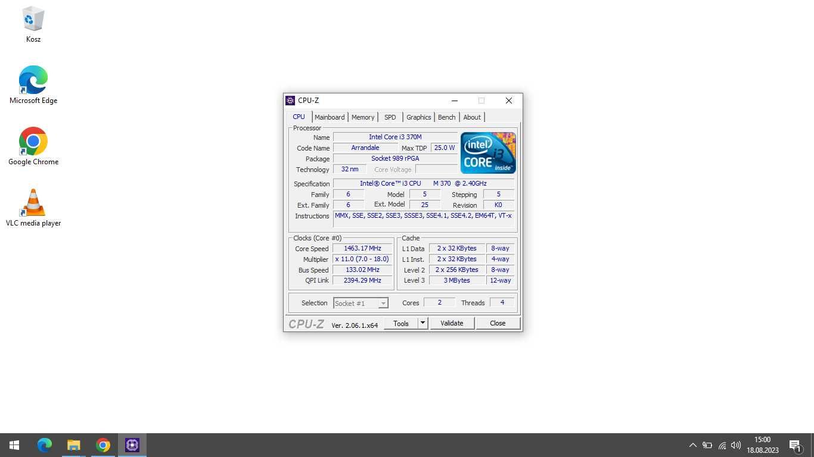Open the volume speaker tray icon
The width and height of the screenshot is (814, 457).
pos(736,445)
